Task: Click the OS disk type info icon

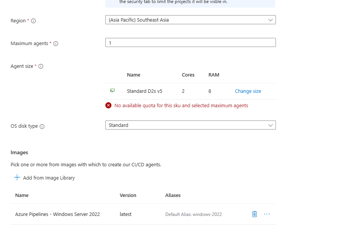Action: 42,127
